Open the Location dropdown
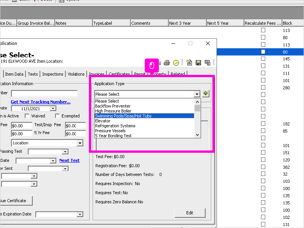The width and height of the screenshot is (304, 228). 80,143
